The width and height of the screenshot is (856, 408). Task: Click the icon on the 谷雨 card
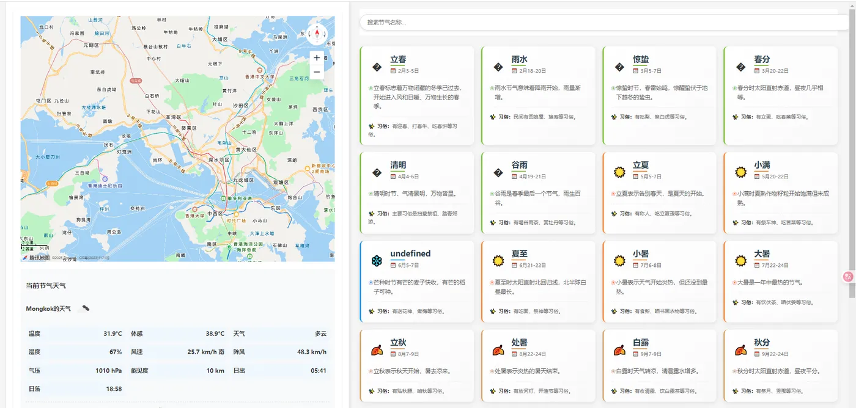tap(498, 173)
